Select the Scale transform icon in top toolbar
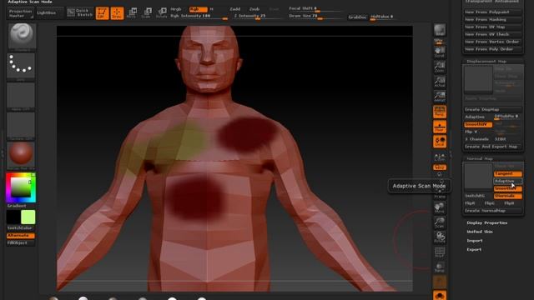The image size is (534, 300). pyautogui.click(x=147, y=13)
